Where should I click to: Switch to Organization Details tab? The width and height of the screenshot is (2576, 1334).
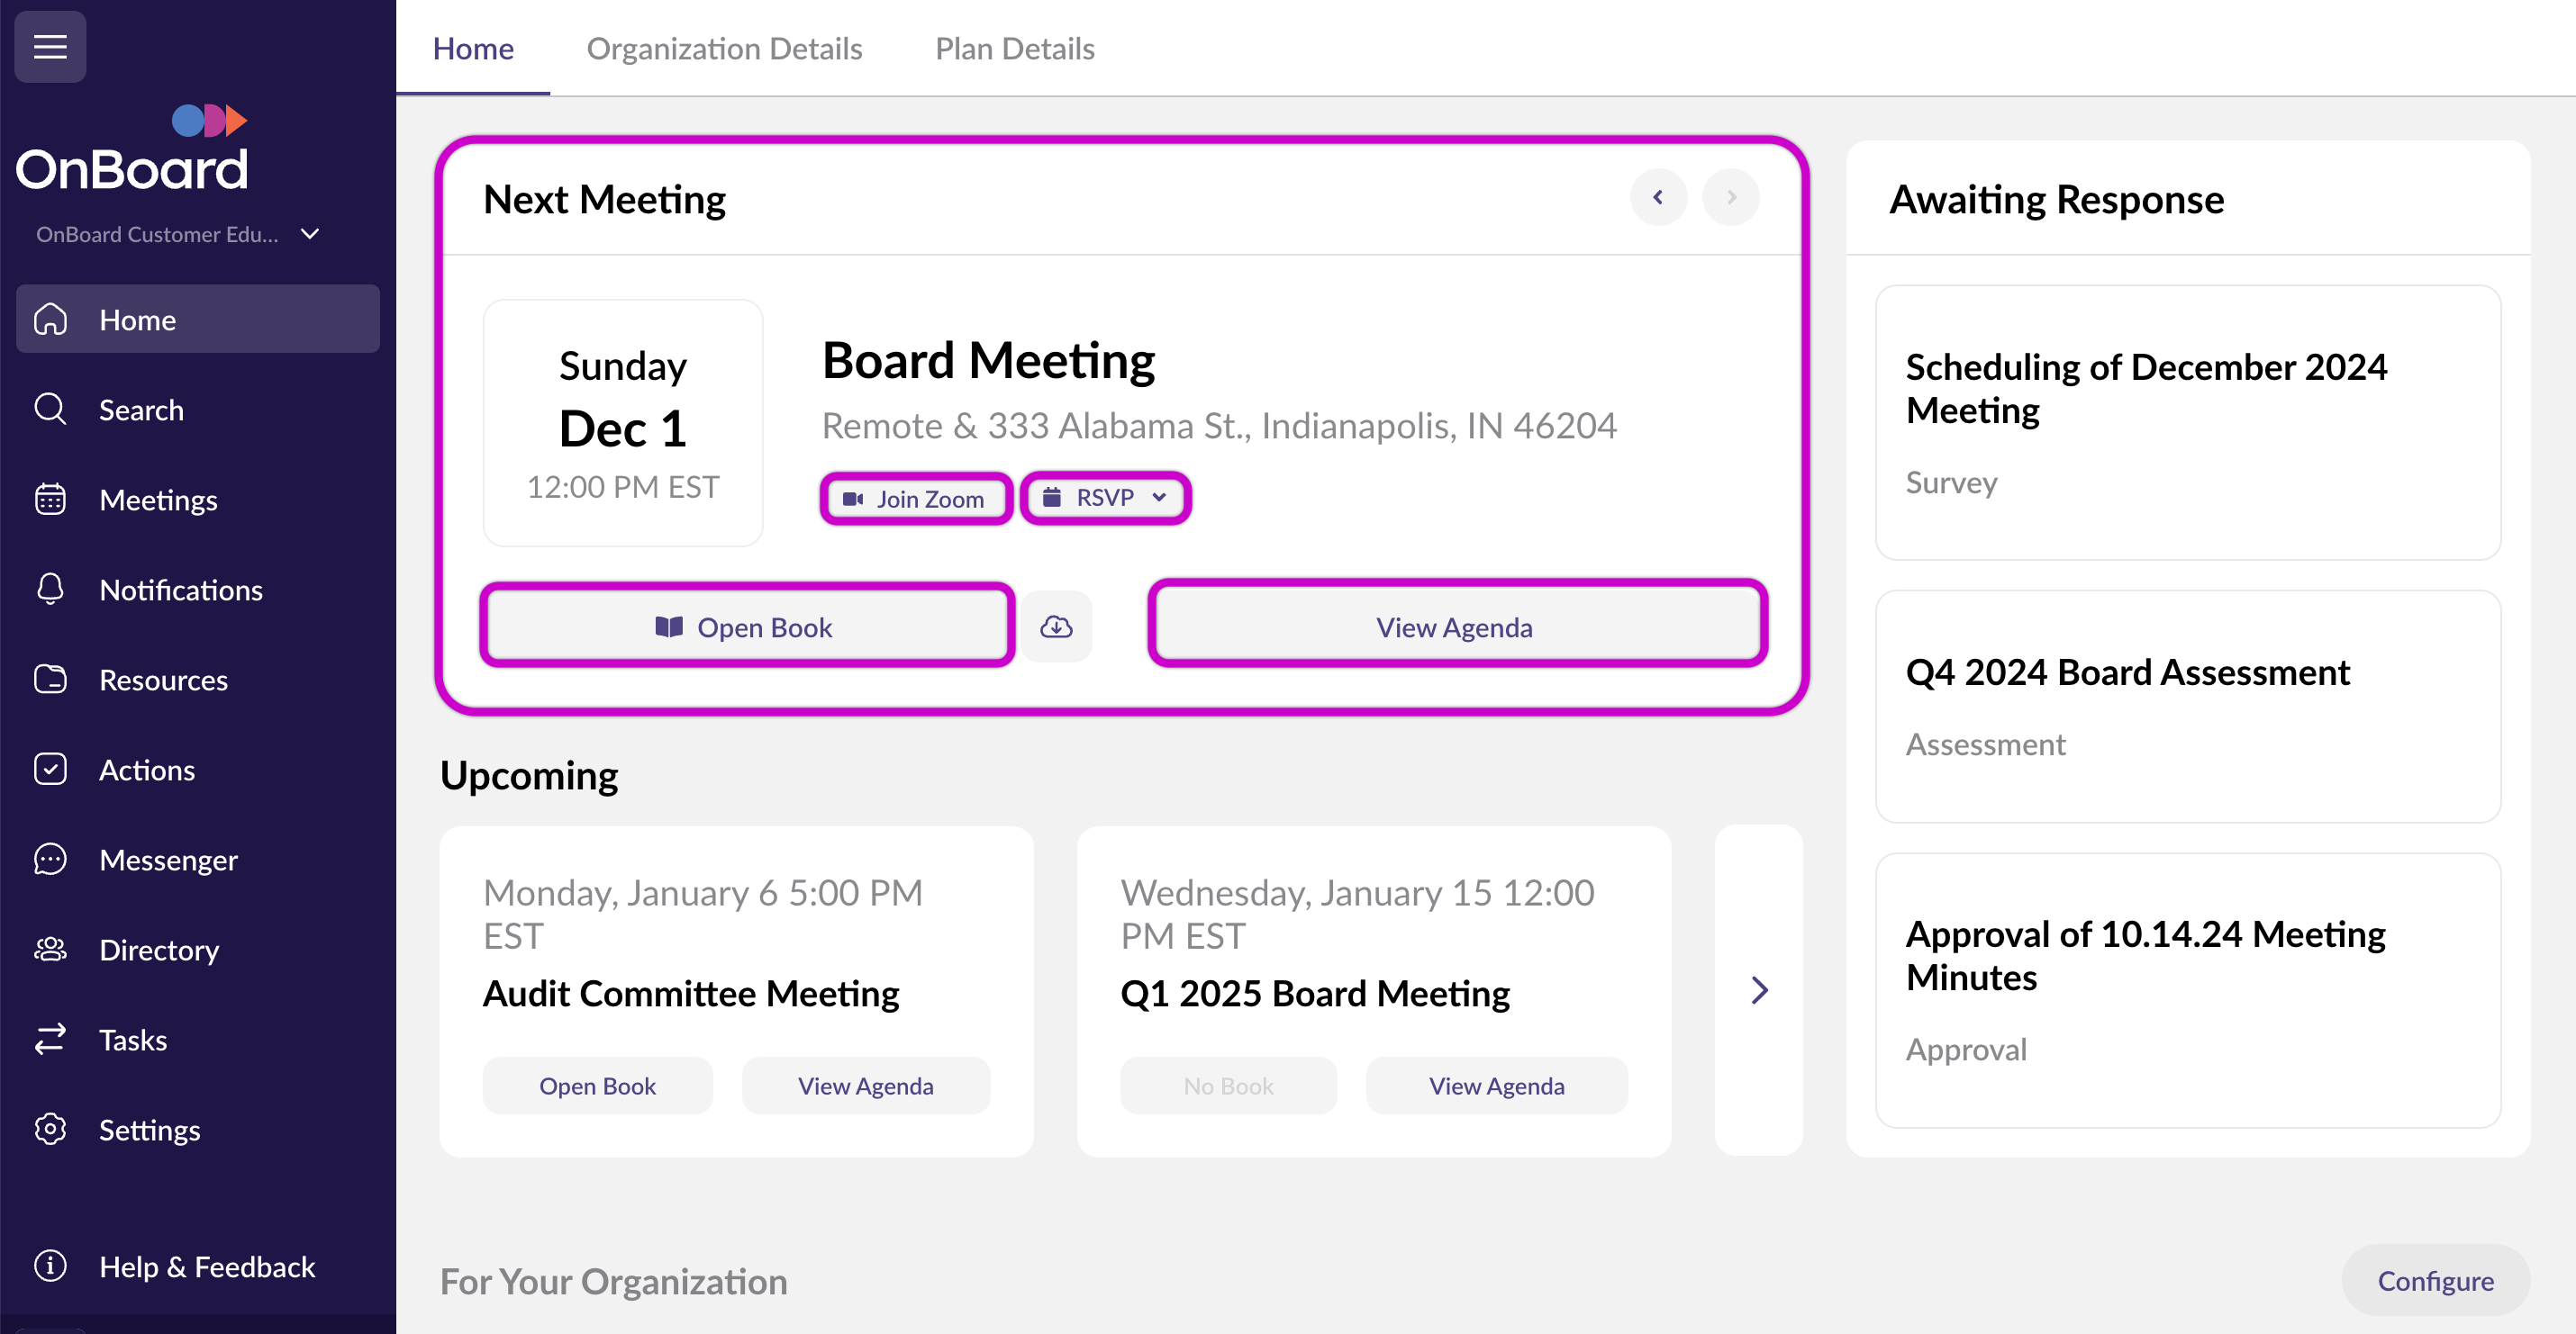pyautogui.click(x=724, y=48)
